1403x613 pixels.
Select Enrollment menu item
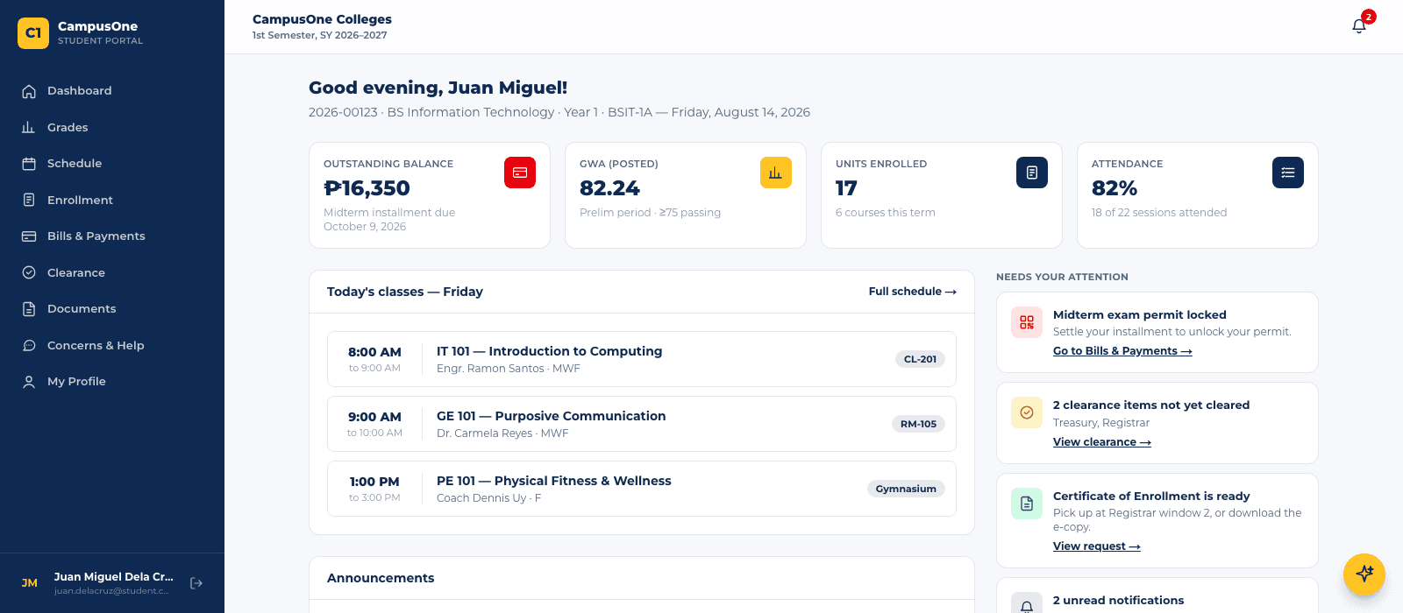click(112, 200)
